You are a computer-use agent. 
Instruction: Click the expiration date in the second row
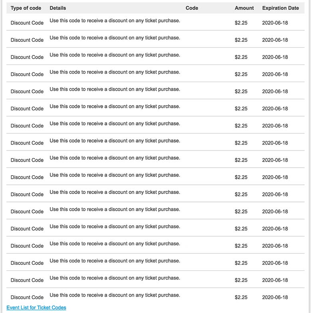click(275, 40)
